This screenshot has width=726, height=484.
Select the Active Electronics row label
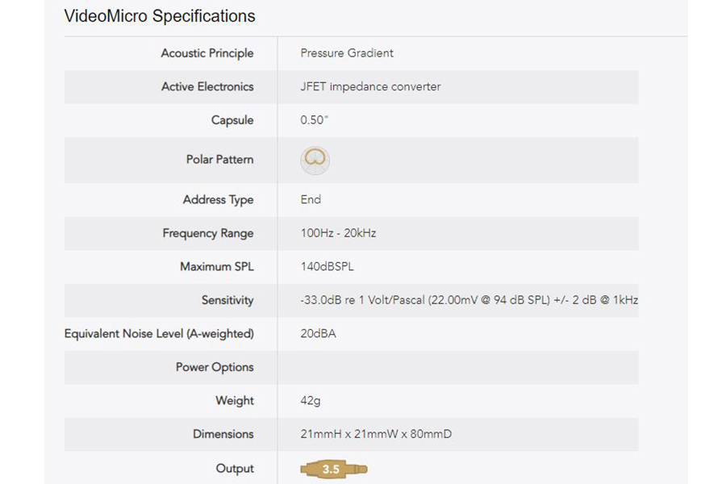(207, 86)
